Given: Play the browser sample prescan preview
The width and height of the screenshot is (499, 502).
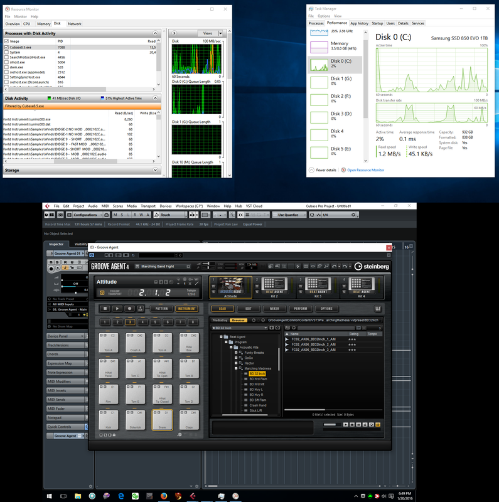Looking at the screenshot, I should [346, 425].
